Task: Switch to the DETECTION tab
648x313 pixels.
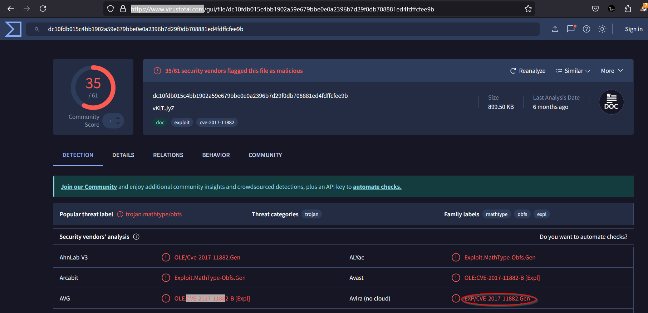Action: pos(78,155)
